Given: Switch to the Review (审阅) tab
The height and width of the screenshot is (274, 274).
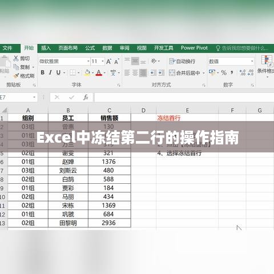Looking at the screenshot, I should tap(124, 48).
